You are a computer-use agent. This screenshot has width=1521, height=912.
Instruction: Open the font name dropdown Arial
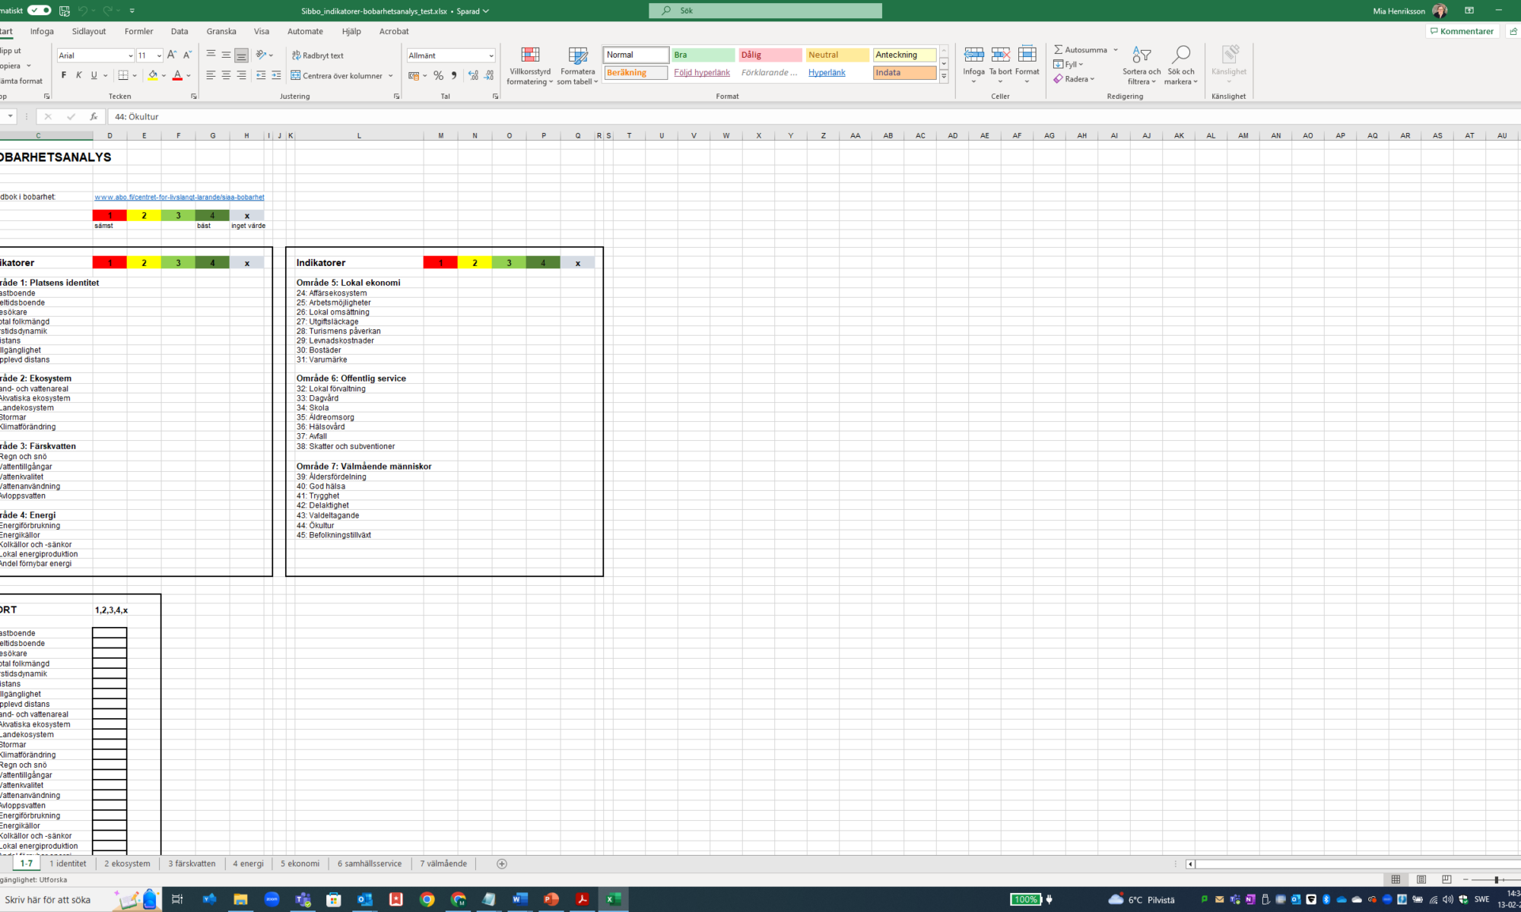tap(130, 55)
